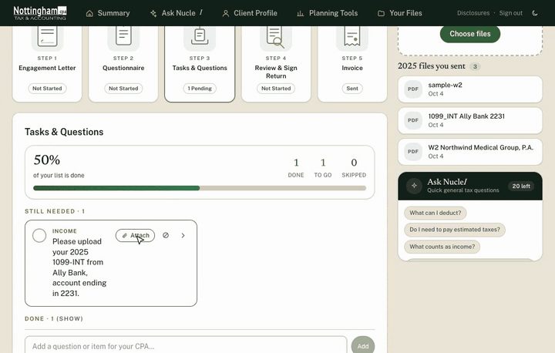Image resolution: width=555 pixels, height=353 pixels.
Task: Click the Choose files button
Action: click(x=470, y=34)
